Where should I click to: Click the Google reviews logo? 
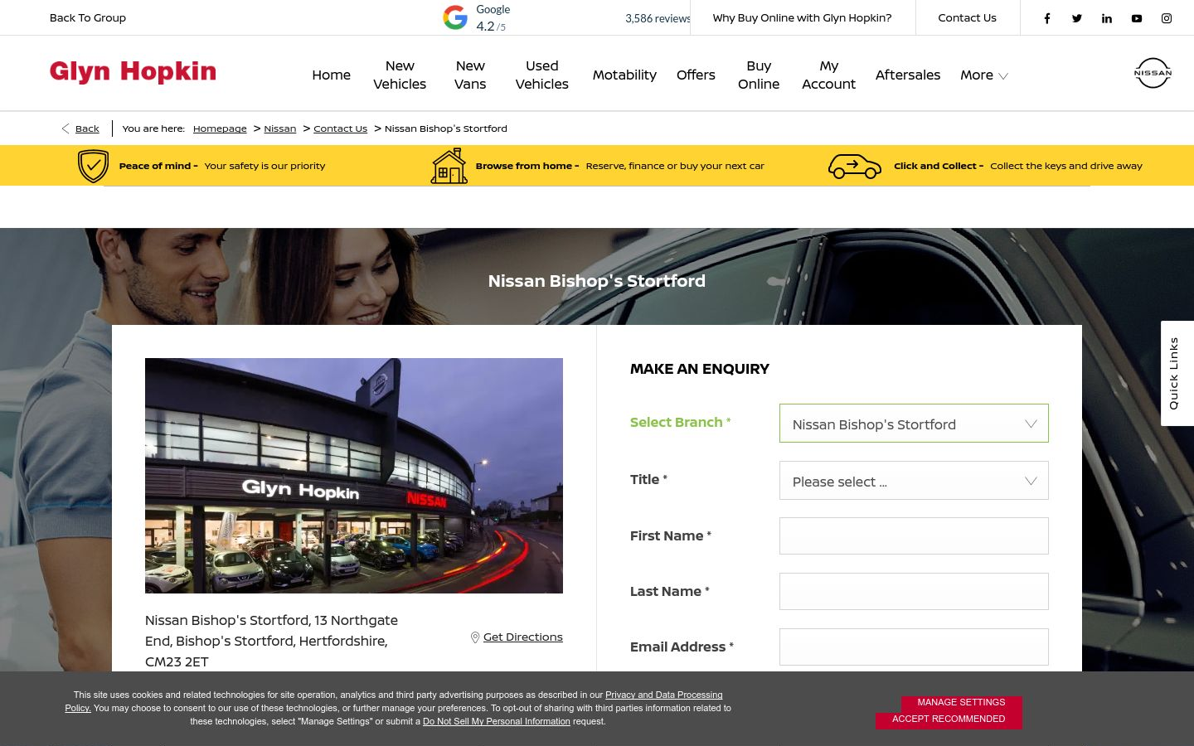(455, 17)
